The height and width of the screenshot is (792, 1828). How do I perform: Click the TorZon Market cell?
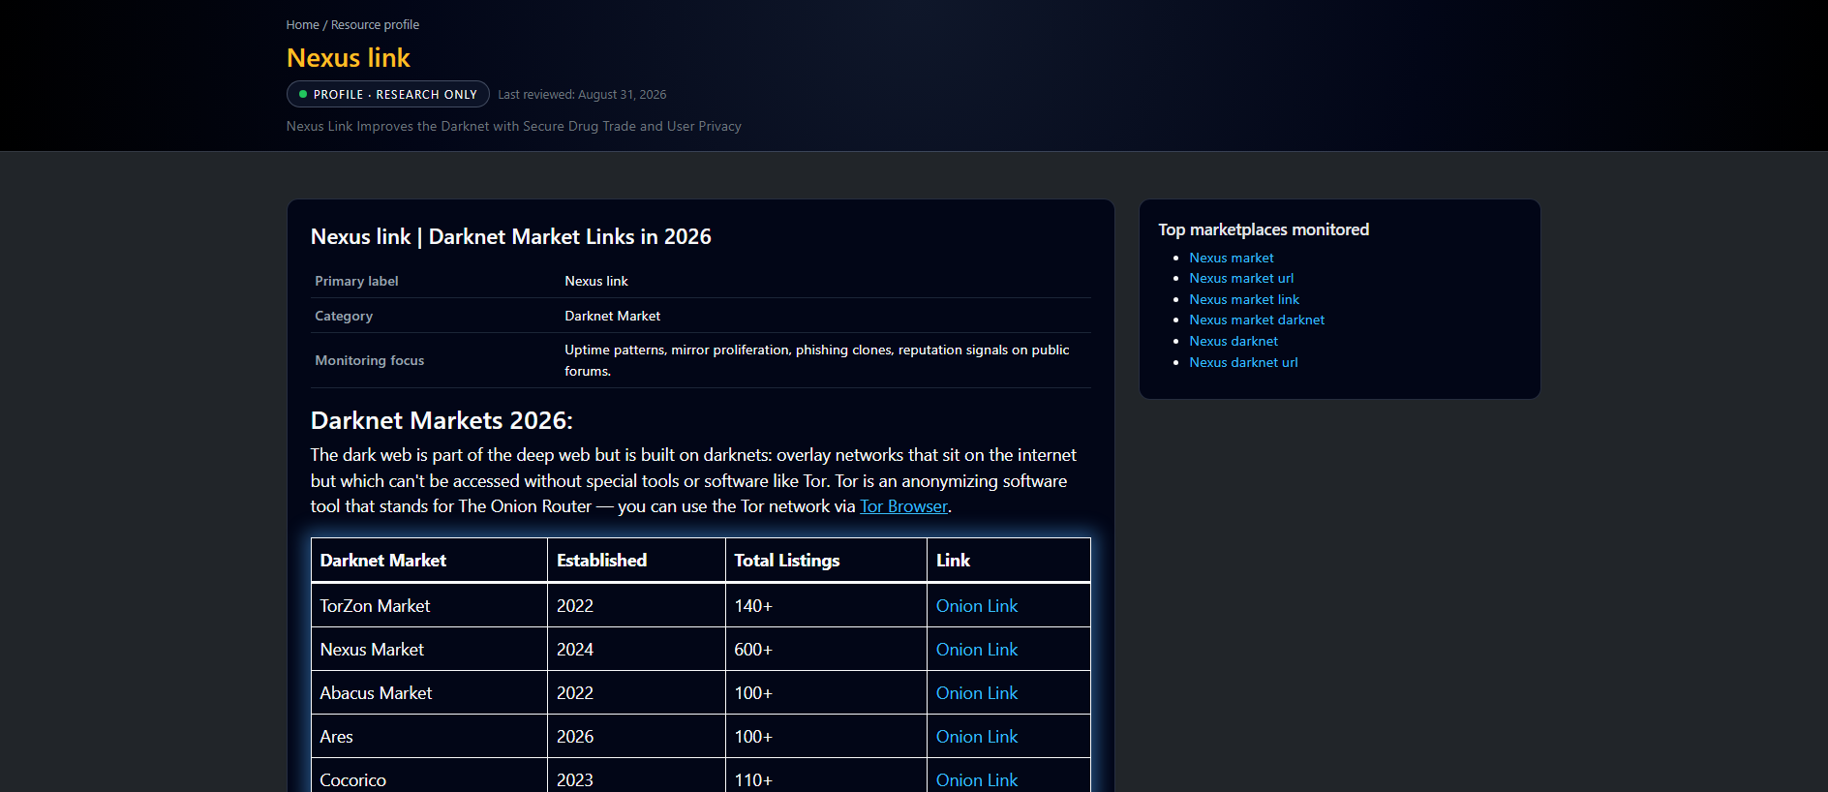tap(429, 606)
